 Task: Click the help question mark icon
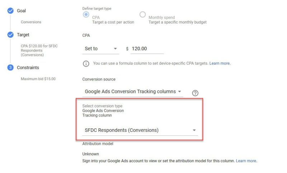[x=195, y=93]
